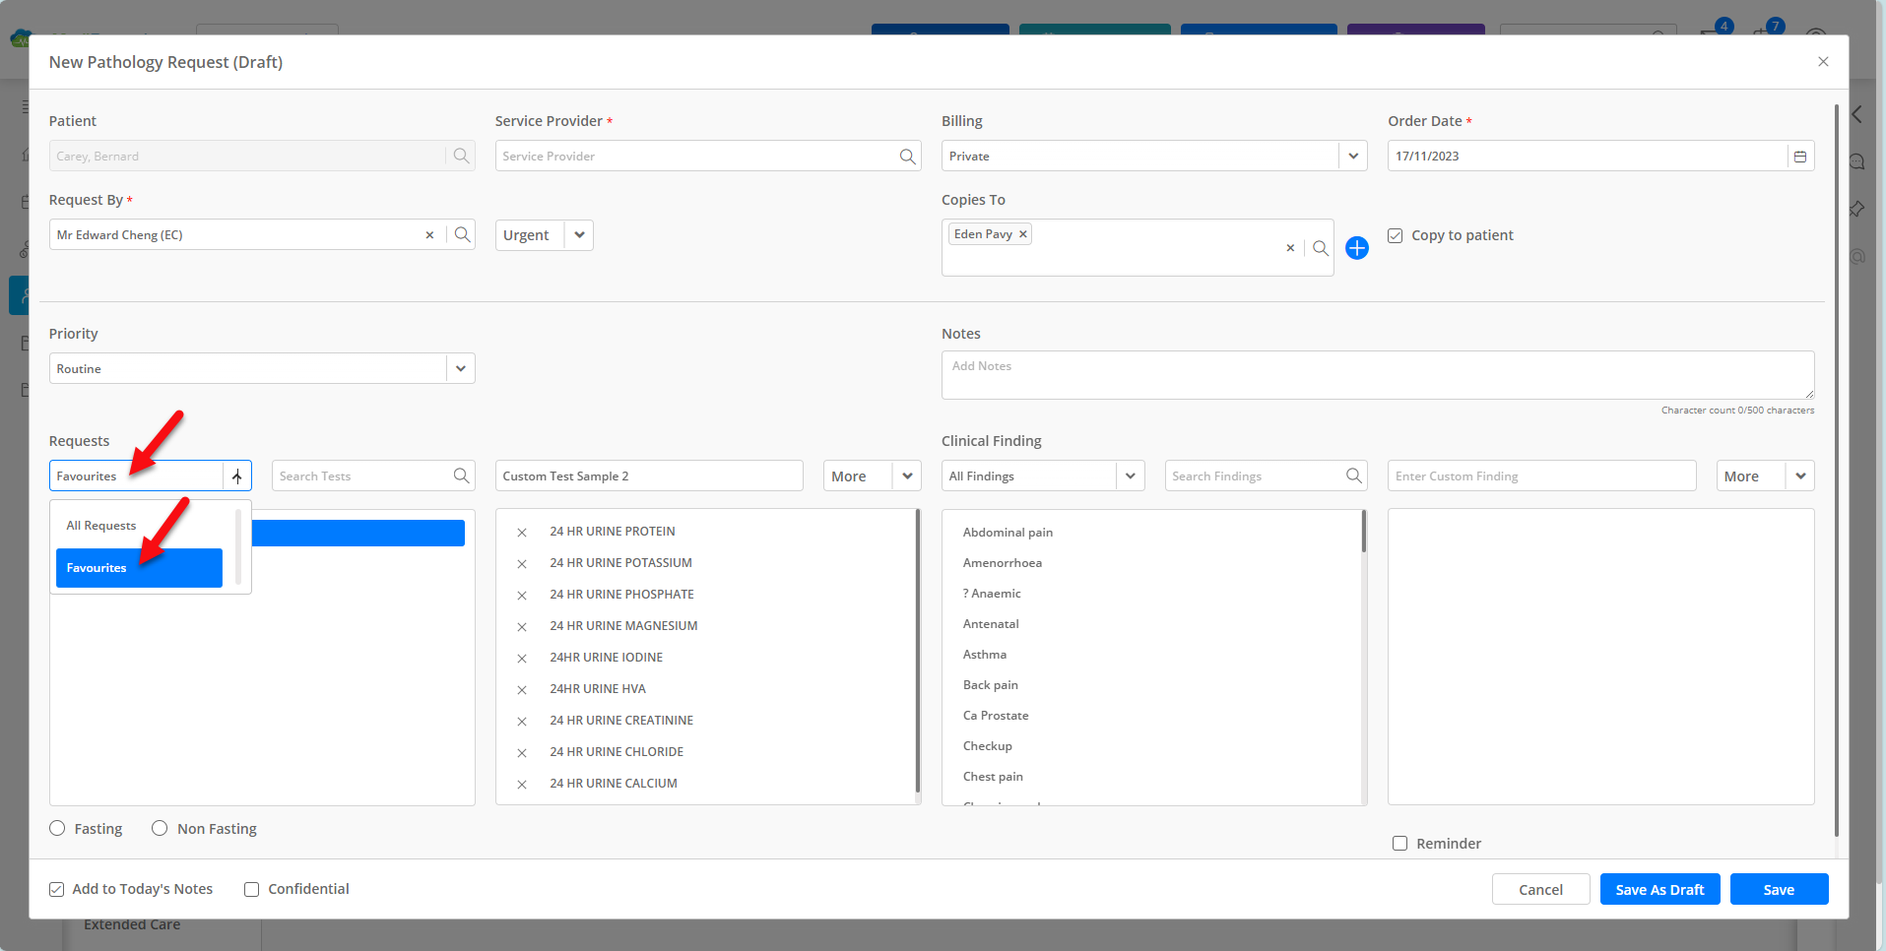Collapse right side panel chevron
1886x951 pixels.
(1856, 114)
